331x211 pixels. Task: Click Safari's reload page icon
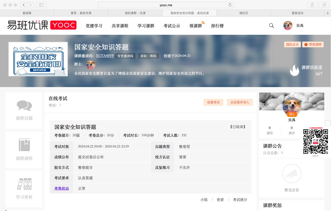click(230, 5)
